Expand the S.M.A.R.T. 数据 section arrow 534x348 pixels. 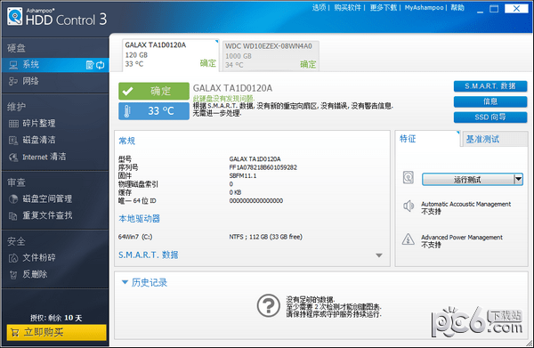(379, 255)
